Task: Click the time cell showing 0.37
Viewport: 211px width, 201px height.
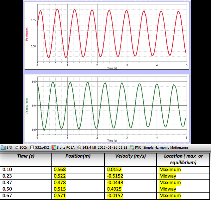Action: coord(6,183)
